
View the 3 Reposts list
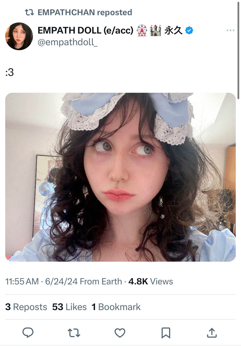tap(26, 307)
